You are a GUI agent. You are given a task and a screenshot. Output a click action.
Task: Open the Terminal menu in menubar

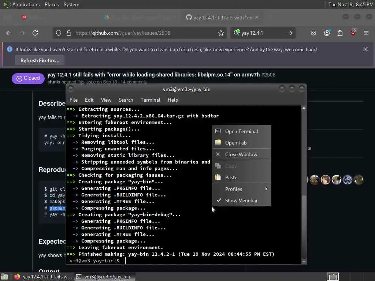(x=151, y=100)
